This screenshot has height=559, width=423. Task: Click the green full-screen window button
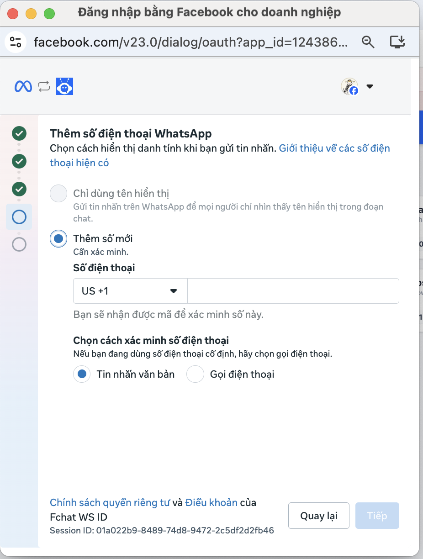coord(49,13)
